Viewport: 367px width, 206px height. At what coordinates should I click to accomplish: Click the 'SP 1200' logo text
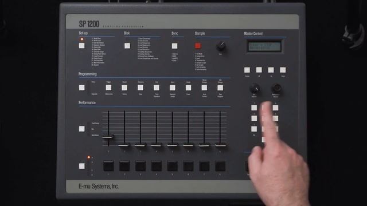(89, 24)
